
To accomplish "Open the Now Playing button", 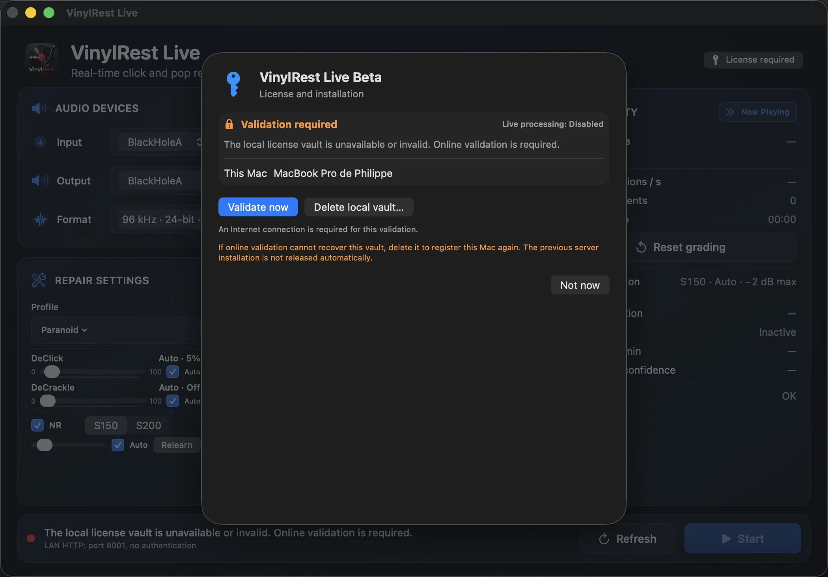I will click(x=758, y=112).
